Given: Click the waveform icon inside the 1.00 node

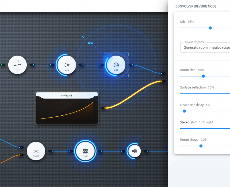Looking at the screenshot, I should point(85,150).
